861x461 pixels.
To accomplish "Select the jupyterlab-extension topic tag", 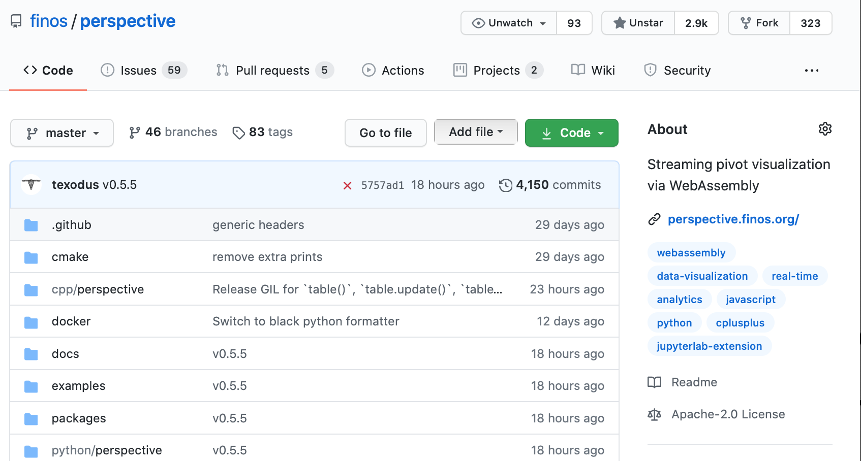I will [710, 346].
